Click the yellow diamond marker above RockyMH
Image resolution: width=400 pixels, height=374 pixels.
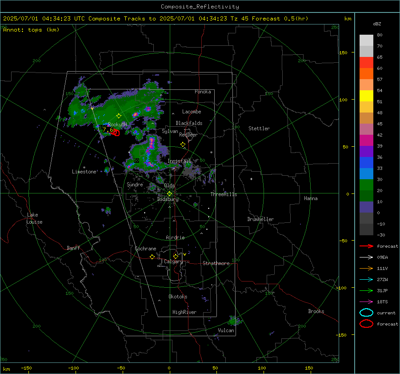119,116
